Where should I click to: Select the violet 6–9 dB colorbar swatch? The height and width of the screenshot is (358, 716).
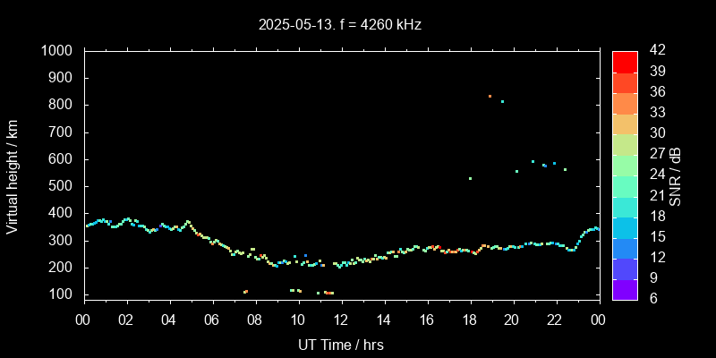click(625, 288)
